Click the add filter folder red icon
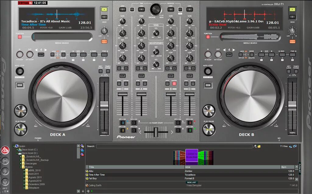 (82, 154)
